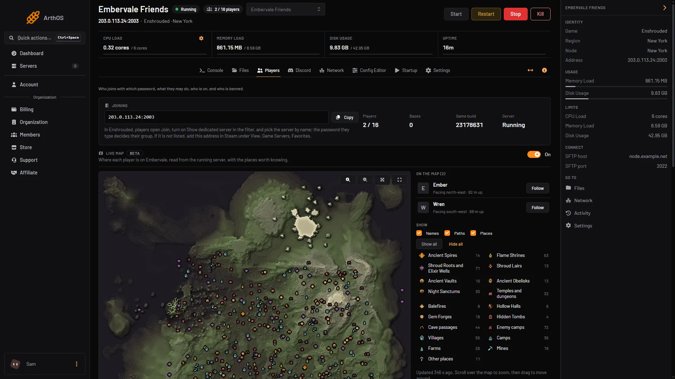Hide all place markers
Viewport: 675px width, 379px height.
point(456,244)
